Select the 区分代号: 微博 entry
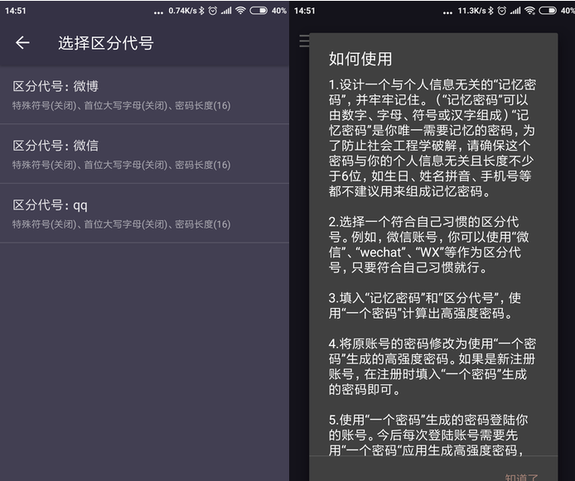The image size is (575, 481). tap(144, 95)
